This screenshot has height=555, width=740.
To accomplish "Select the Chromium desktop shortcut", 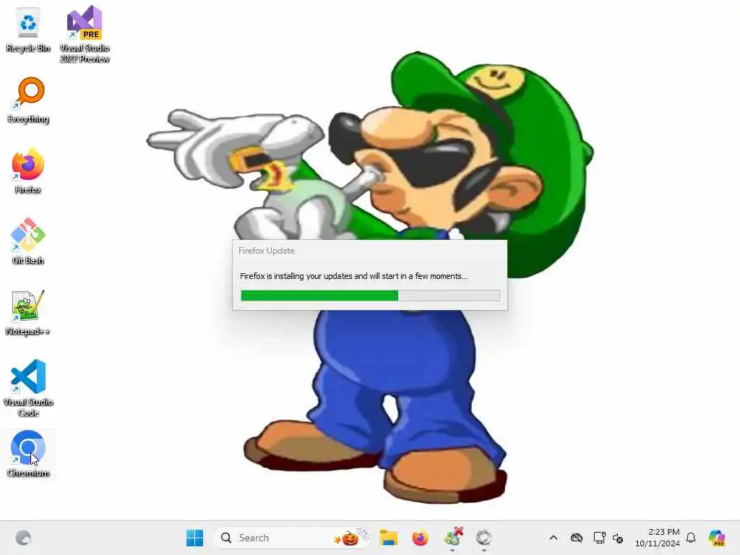I will (x=28, y=454).
